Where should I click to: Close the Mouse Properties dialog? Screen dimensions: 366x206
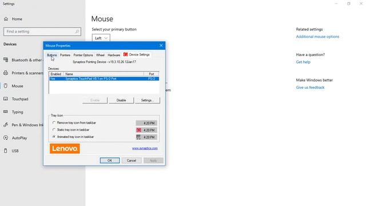161,46
